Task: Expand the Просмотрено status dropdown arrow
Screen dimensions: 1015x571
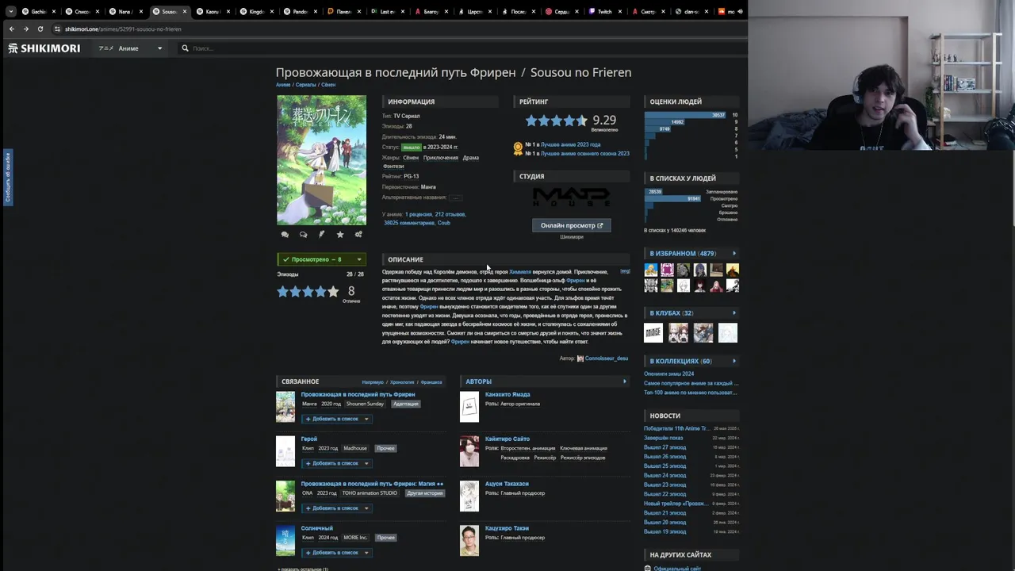Action: click(358, 259)
